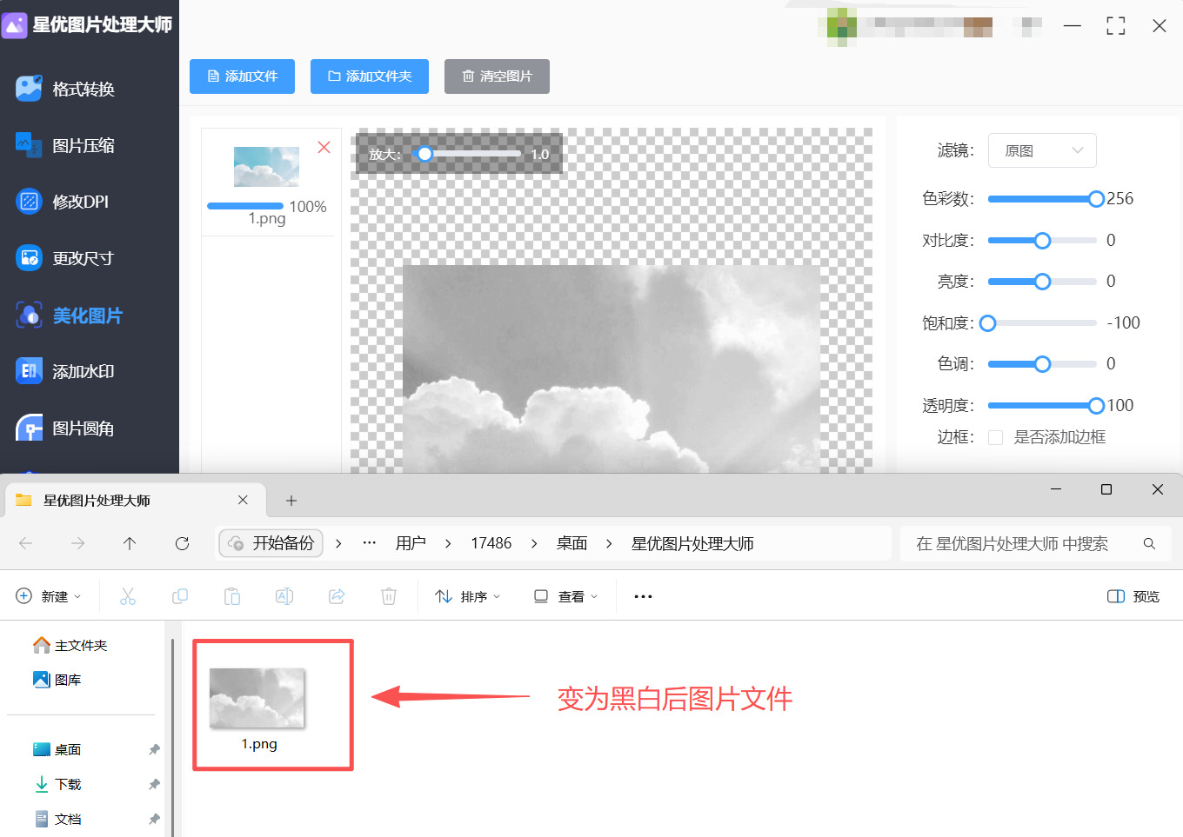This screenshot has width=1183, height=837.
Task: Expand the 新建 menu in Explorer
Action: [50, 596]
